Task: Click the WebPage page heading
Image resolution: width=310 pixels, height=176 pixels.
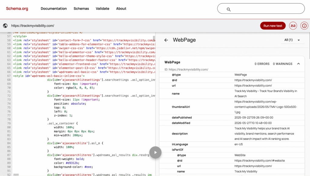Action: (184, 40)
